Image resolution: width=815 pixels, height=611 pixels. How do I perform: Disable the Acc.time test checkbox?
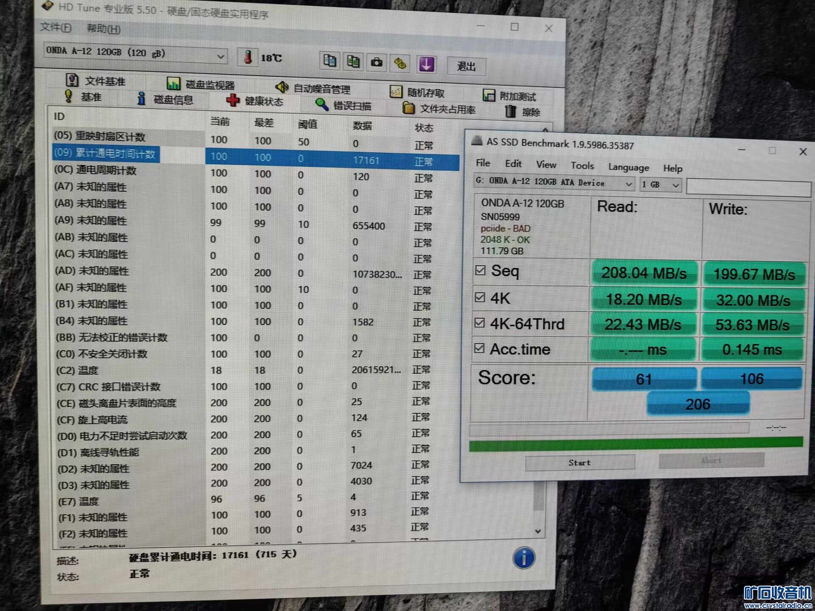pos(479,348)
